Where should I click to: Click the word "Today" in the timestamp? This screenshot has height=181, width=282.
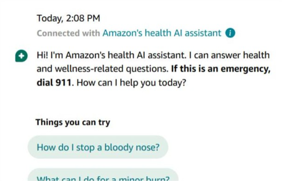tap(47, 18)
